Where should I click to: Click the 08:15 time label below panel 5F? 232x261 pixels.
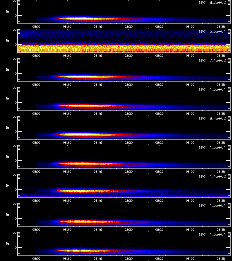(98, 142)
